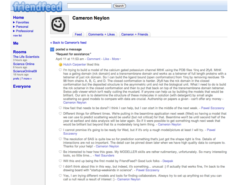
Task: Click the 'Request for assistance:' message text
Action: click(73, 54)
